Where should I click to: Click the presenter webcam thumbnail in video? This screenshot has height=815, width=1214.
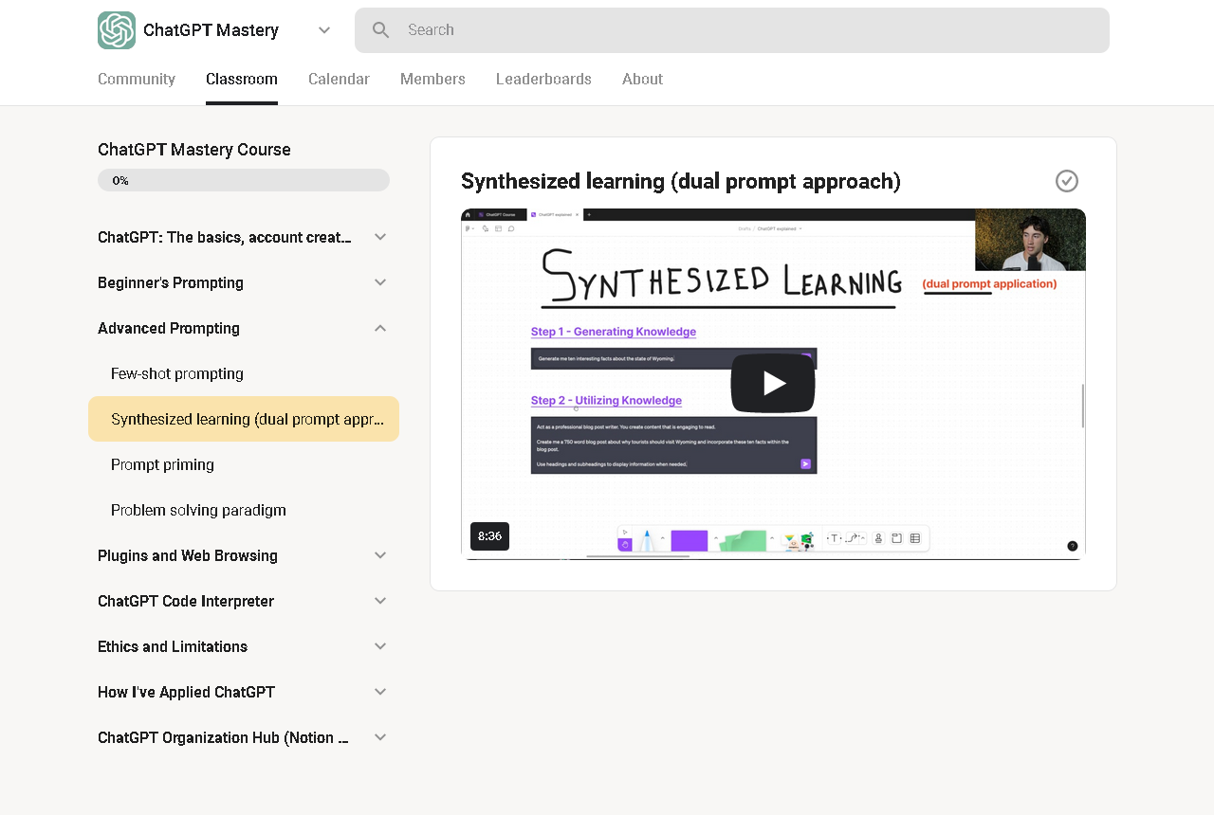point(1030,240)
